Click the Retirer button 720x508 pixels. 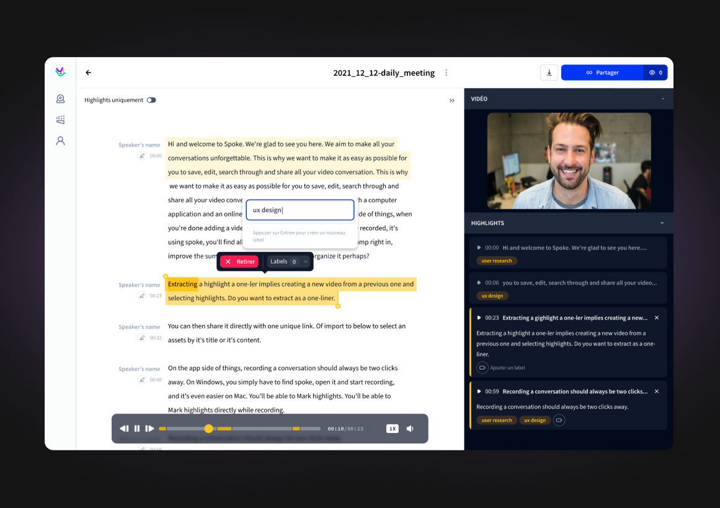pos(239,261)
